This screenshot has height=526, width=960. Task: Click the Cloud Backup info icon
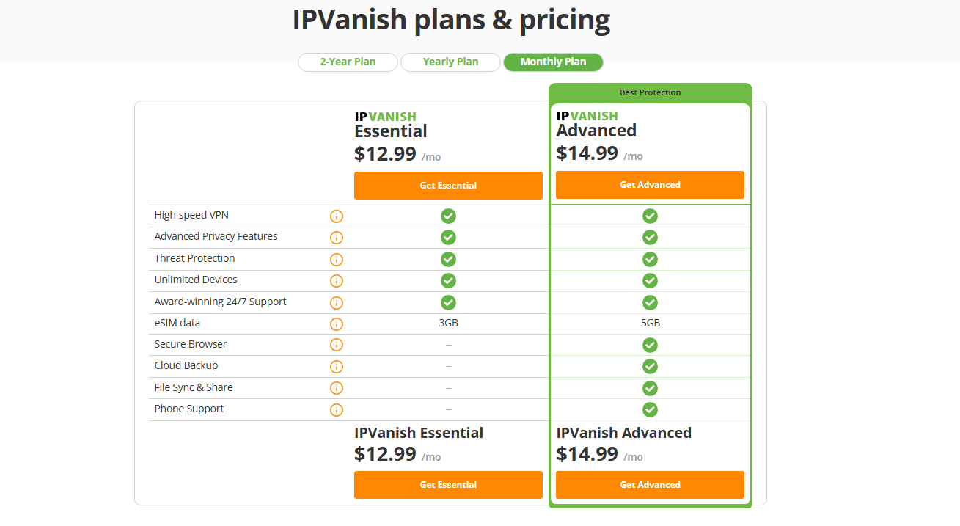pos(337,367)
